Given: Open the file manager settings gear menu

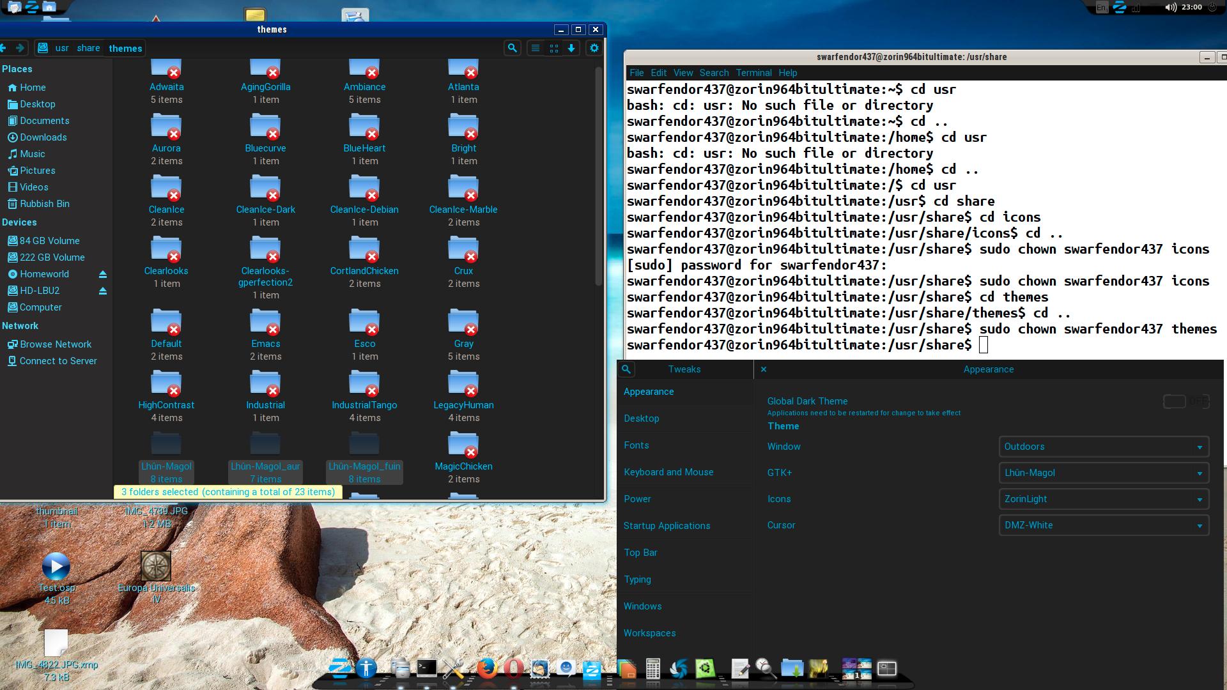Looking at the screenshot, I should [x=594, y=48].
